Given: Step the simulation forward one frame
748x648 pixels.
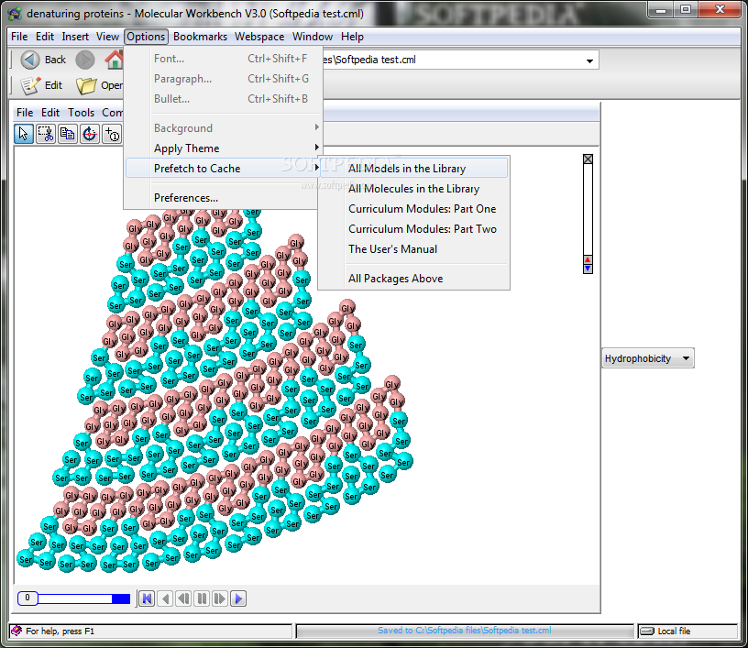Looking at the screenshot, I should tap(220, 598).
